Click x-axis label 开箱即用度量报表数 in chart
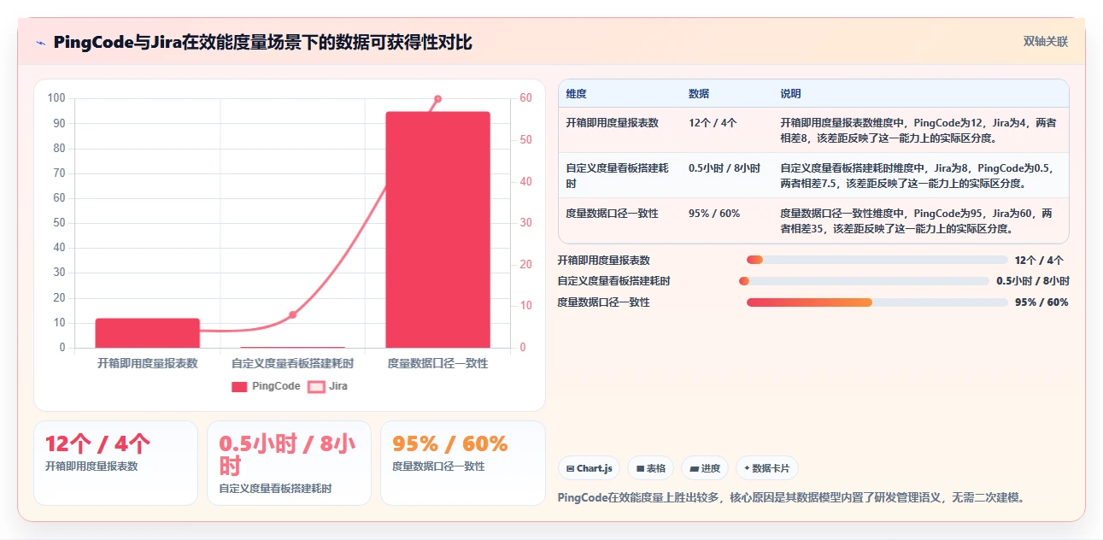 coord(148,363)
